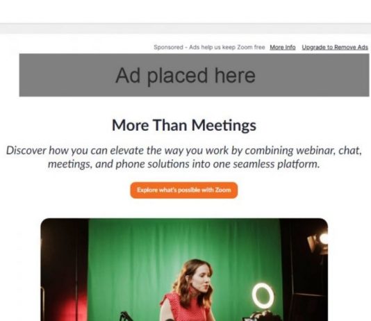Viewport: 371px width, 321px height.
Task: Open the More Info link
Action: pos(283,47)
